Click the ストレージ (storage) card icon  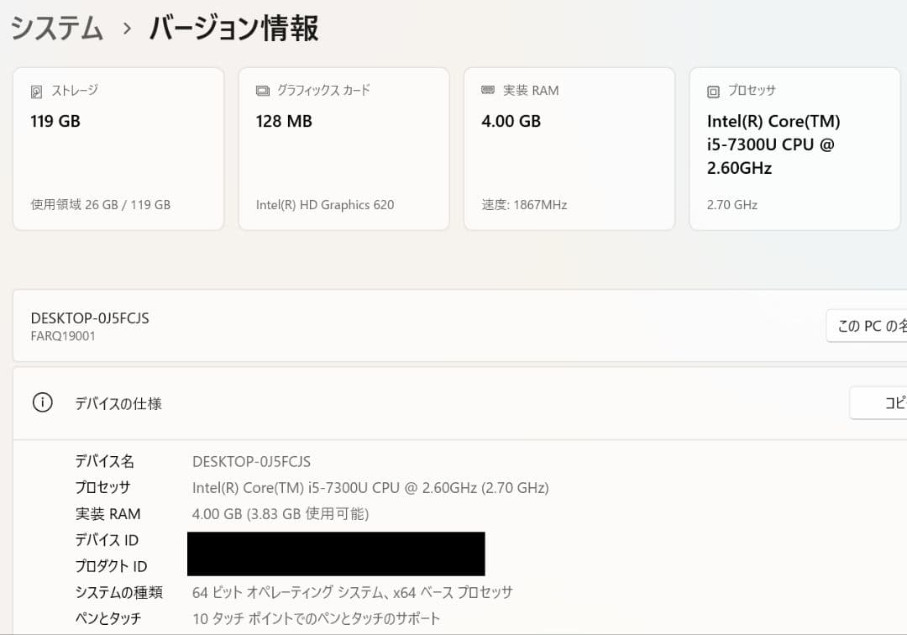pyautogui.click(x=34, y=90)
